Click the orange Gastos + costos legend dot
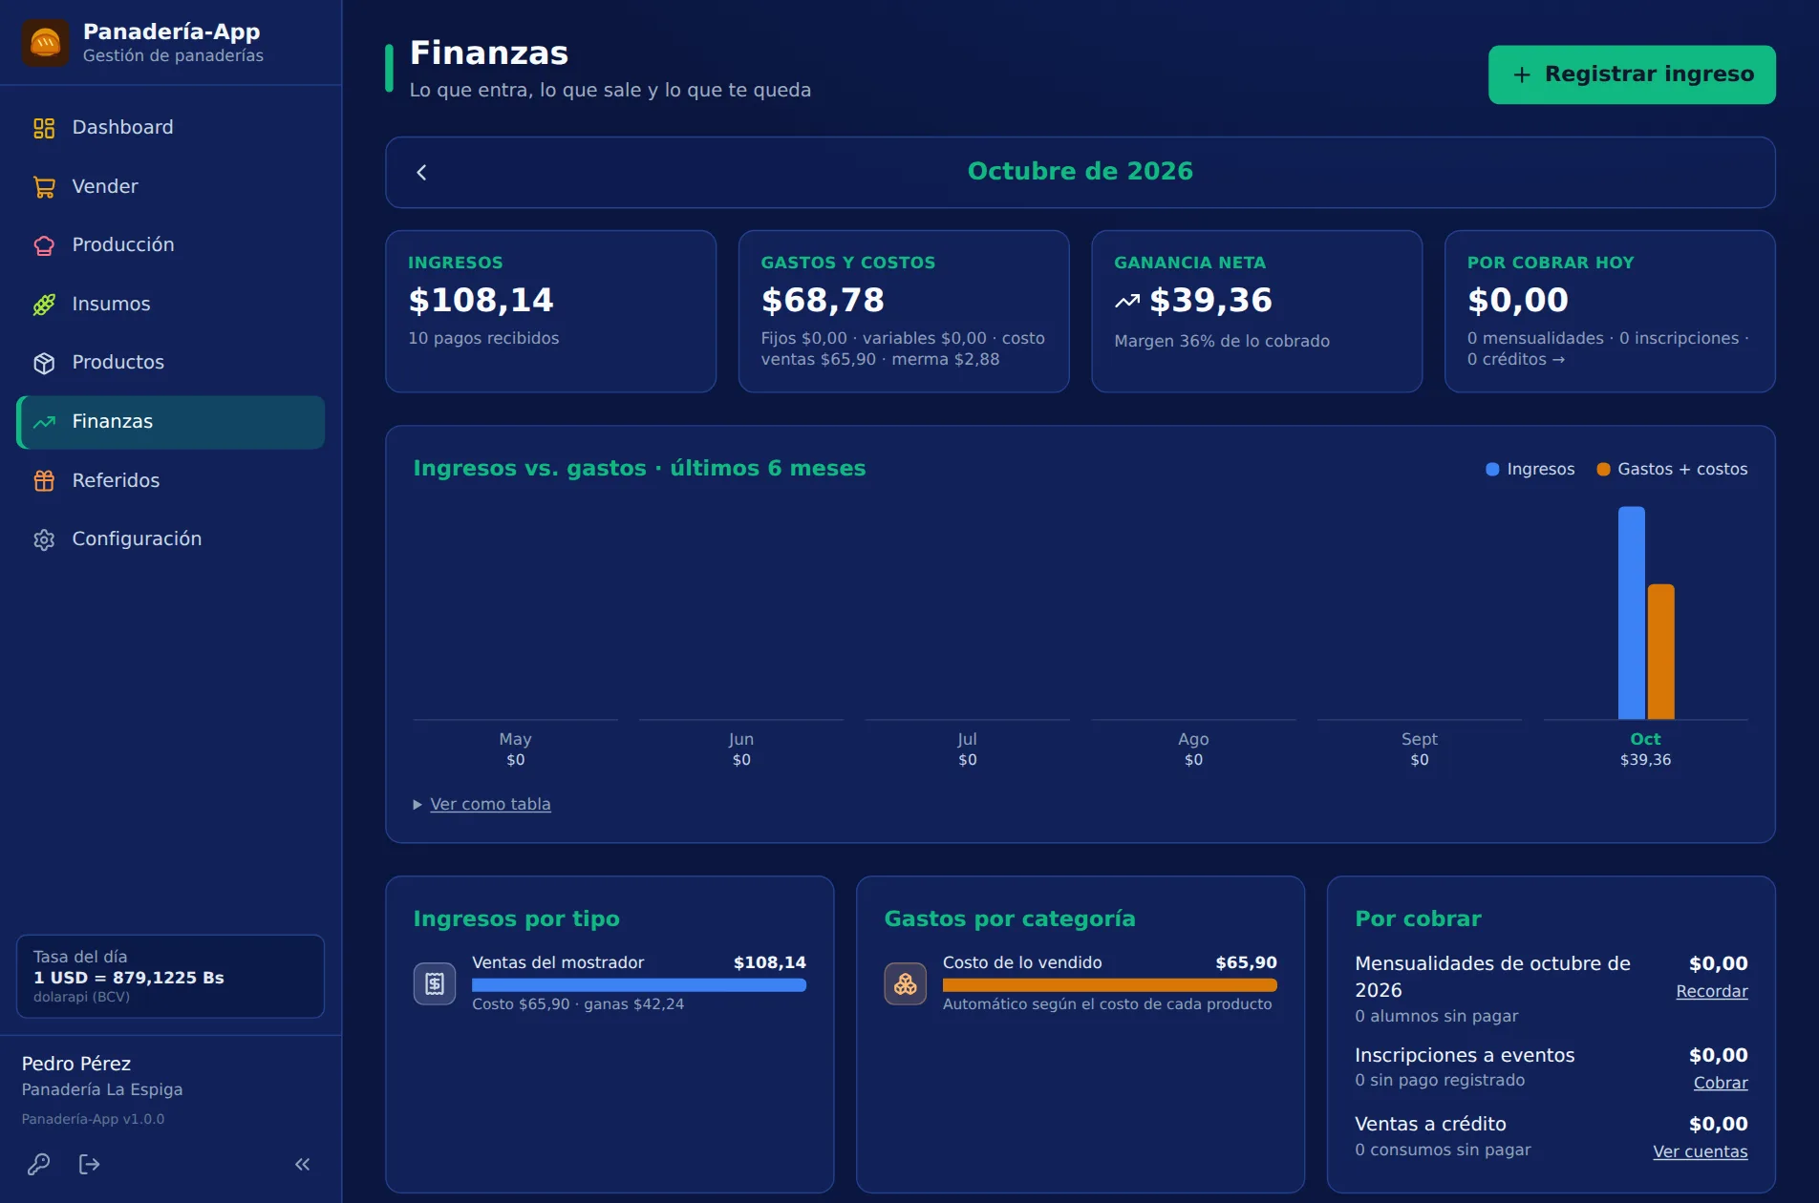1819x1203 pixels. [x=1603, y=470]
